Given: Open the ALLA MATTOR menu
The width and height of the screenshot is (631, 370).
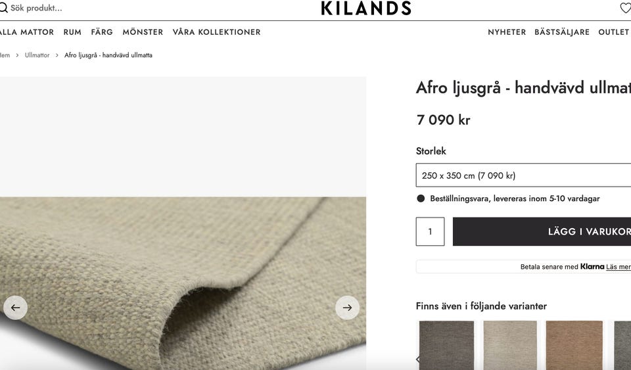Looking at the screenshot, I should [x=26, y=32].
